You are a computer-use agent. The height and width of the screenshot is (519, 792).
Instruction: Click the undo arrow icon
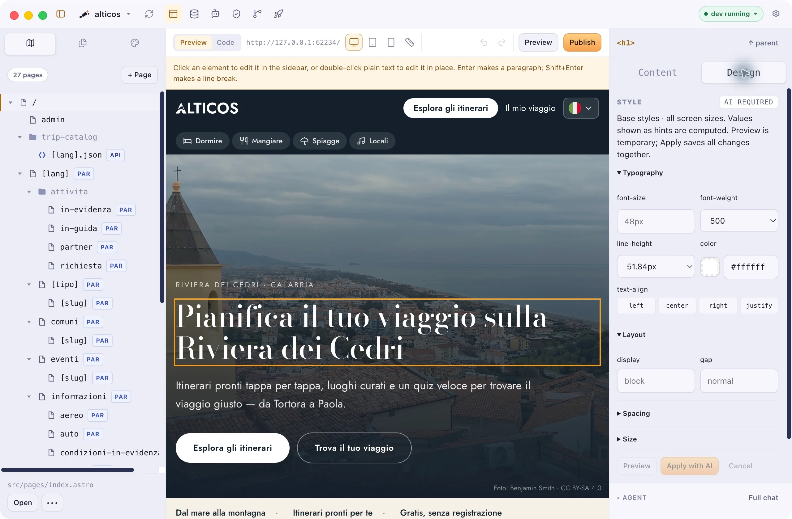click(x=484, y=43)
